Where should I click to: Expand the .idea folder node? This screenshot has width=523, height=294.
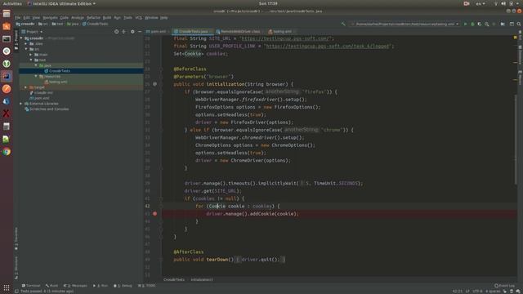click(x=26, y=43)
